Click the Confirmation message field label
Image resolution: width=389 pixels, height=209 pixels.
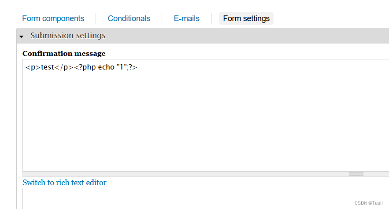click(64, 54)
